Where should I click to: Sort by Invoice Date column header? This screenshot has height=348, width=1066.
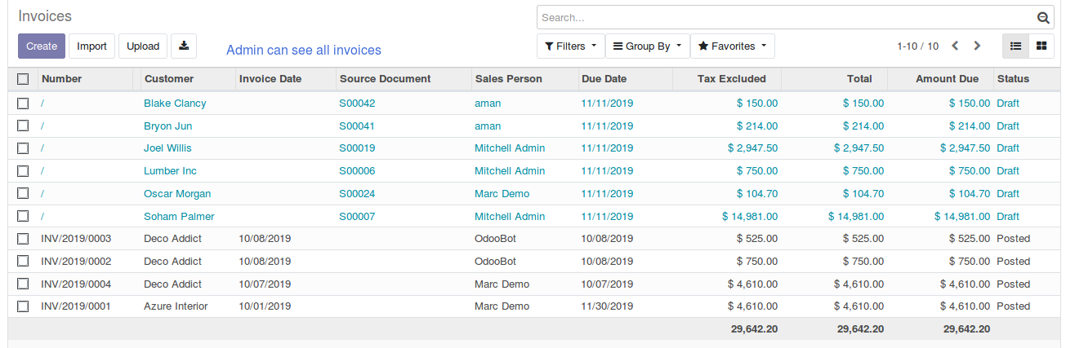tap(270, 79)
